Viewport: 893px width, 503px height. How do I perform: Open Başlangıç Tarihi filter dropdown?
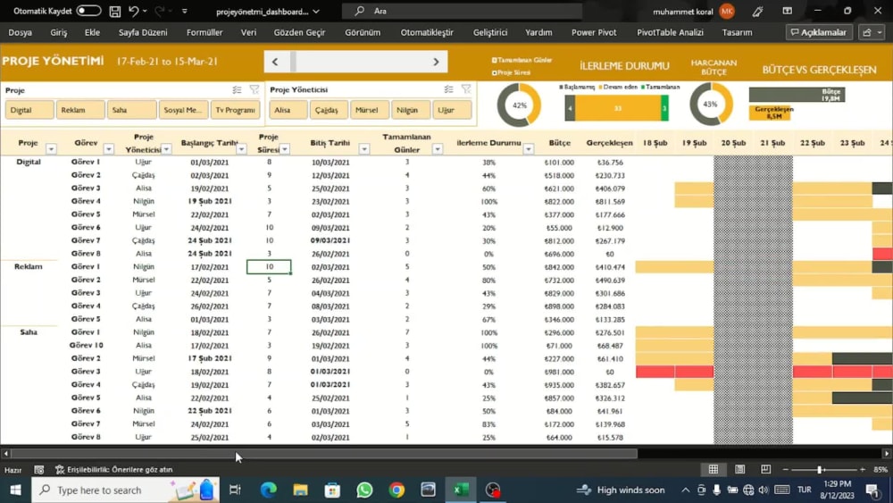point(241,149)
